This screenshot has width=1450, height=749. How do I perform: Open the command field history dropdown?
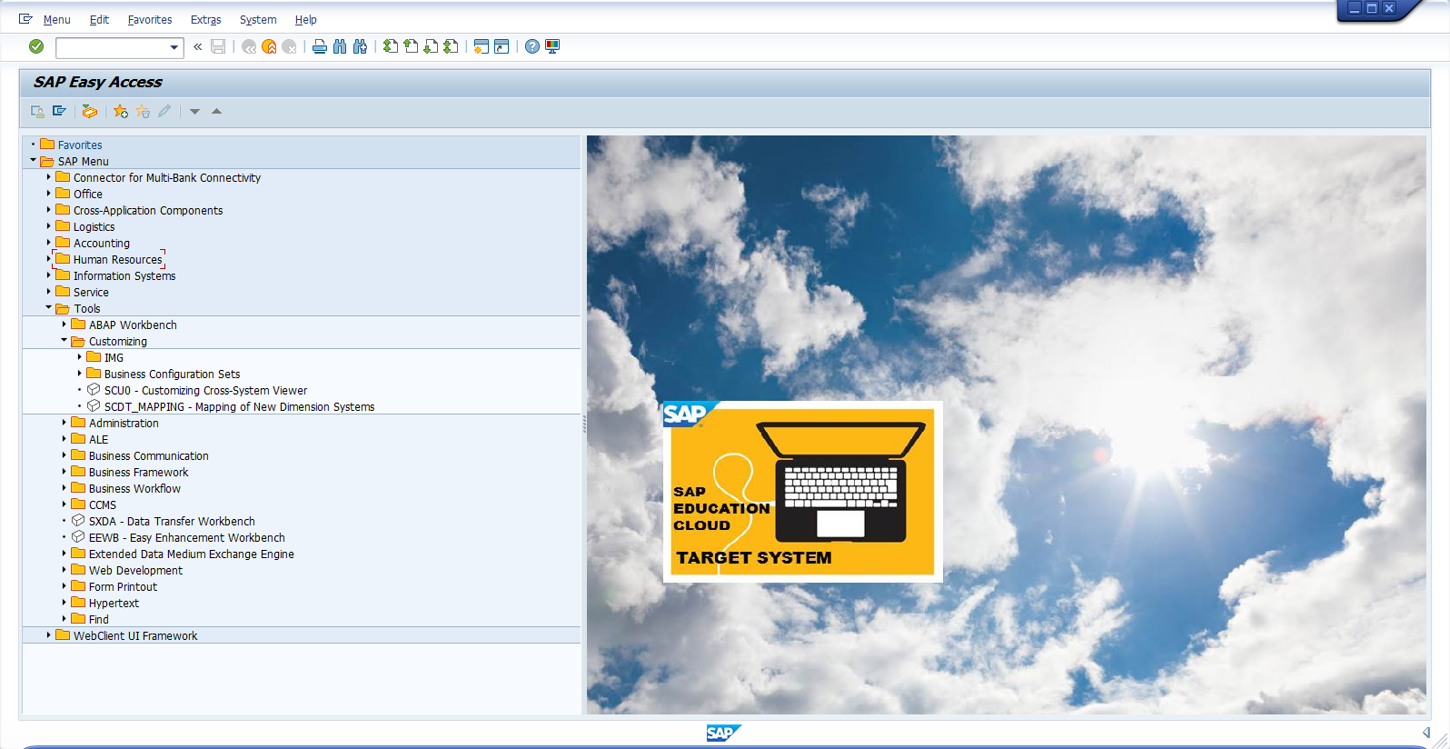[174, 47]
